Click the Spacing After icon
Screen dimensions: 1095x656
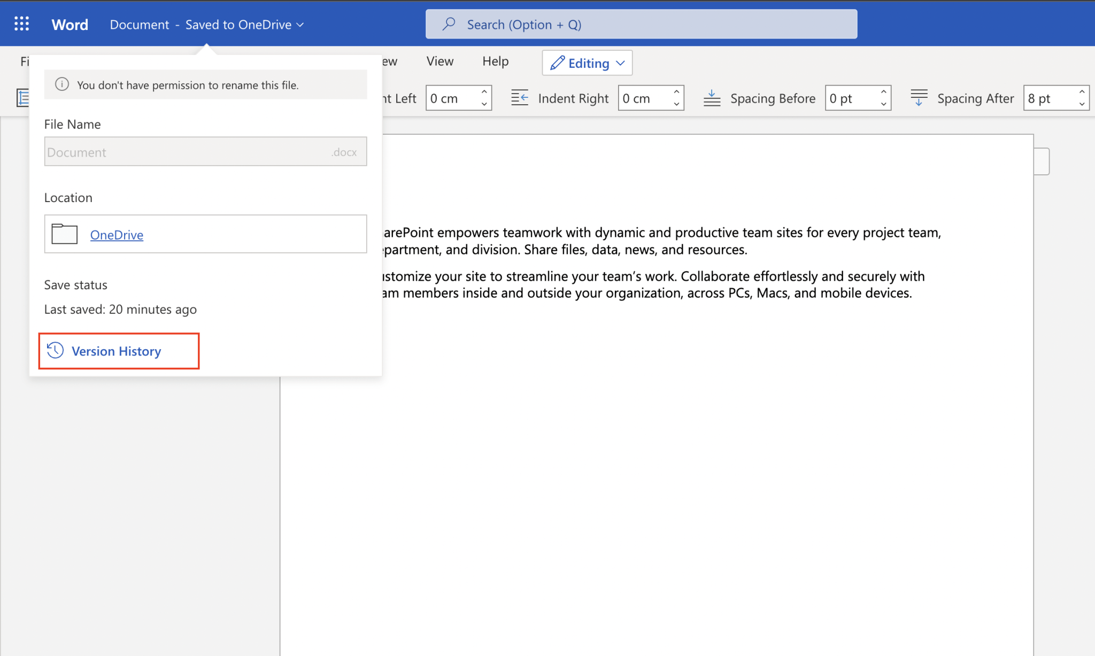pyautogui.click(x=919, y=97)
